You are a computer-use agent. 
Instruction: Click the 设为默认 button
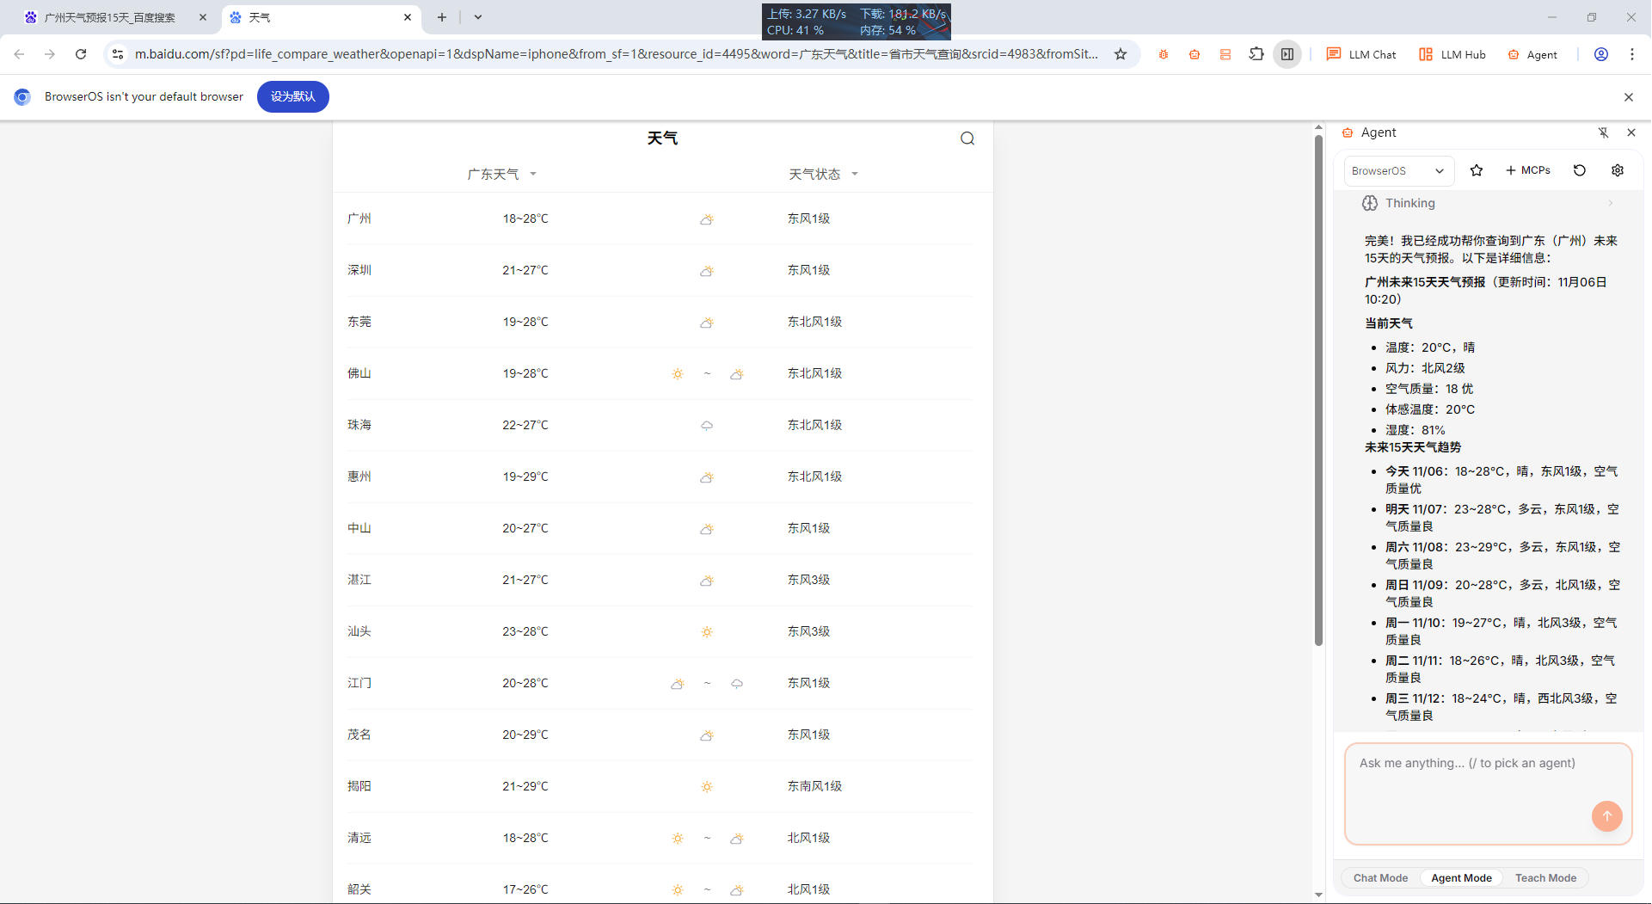tap(292, 96)
